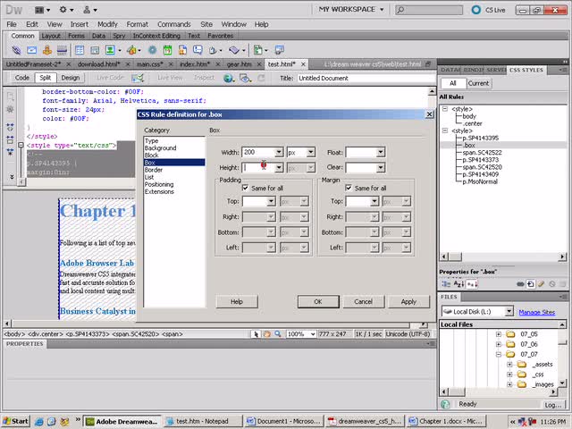Click the Script insert icon

pos(234,50)
